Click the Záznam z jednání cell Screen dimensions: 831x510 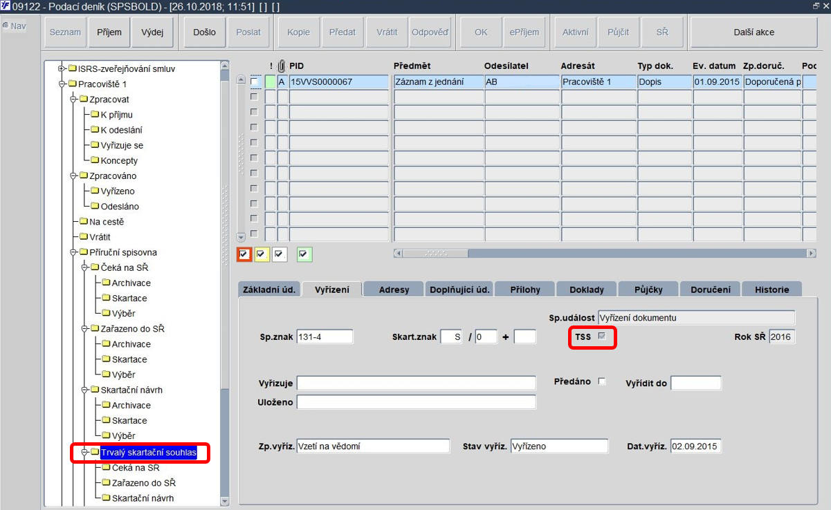(x=438, y=82)
